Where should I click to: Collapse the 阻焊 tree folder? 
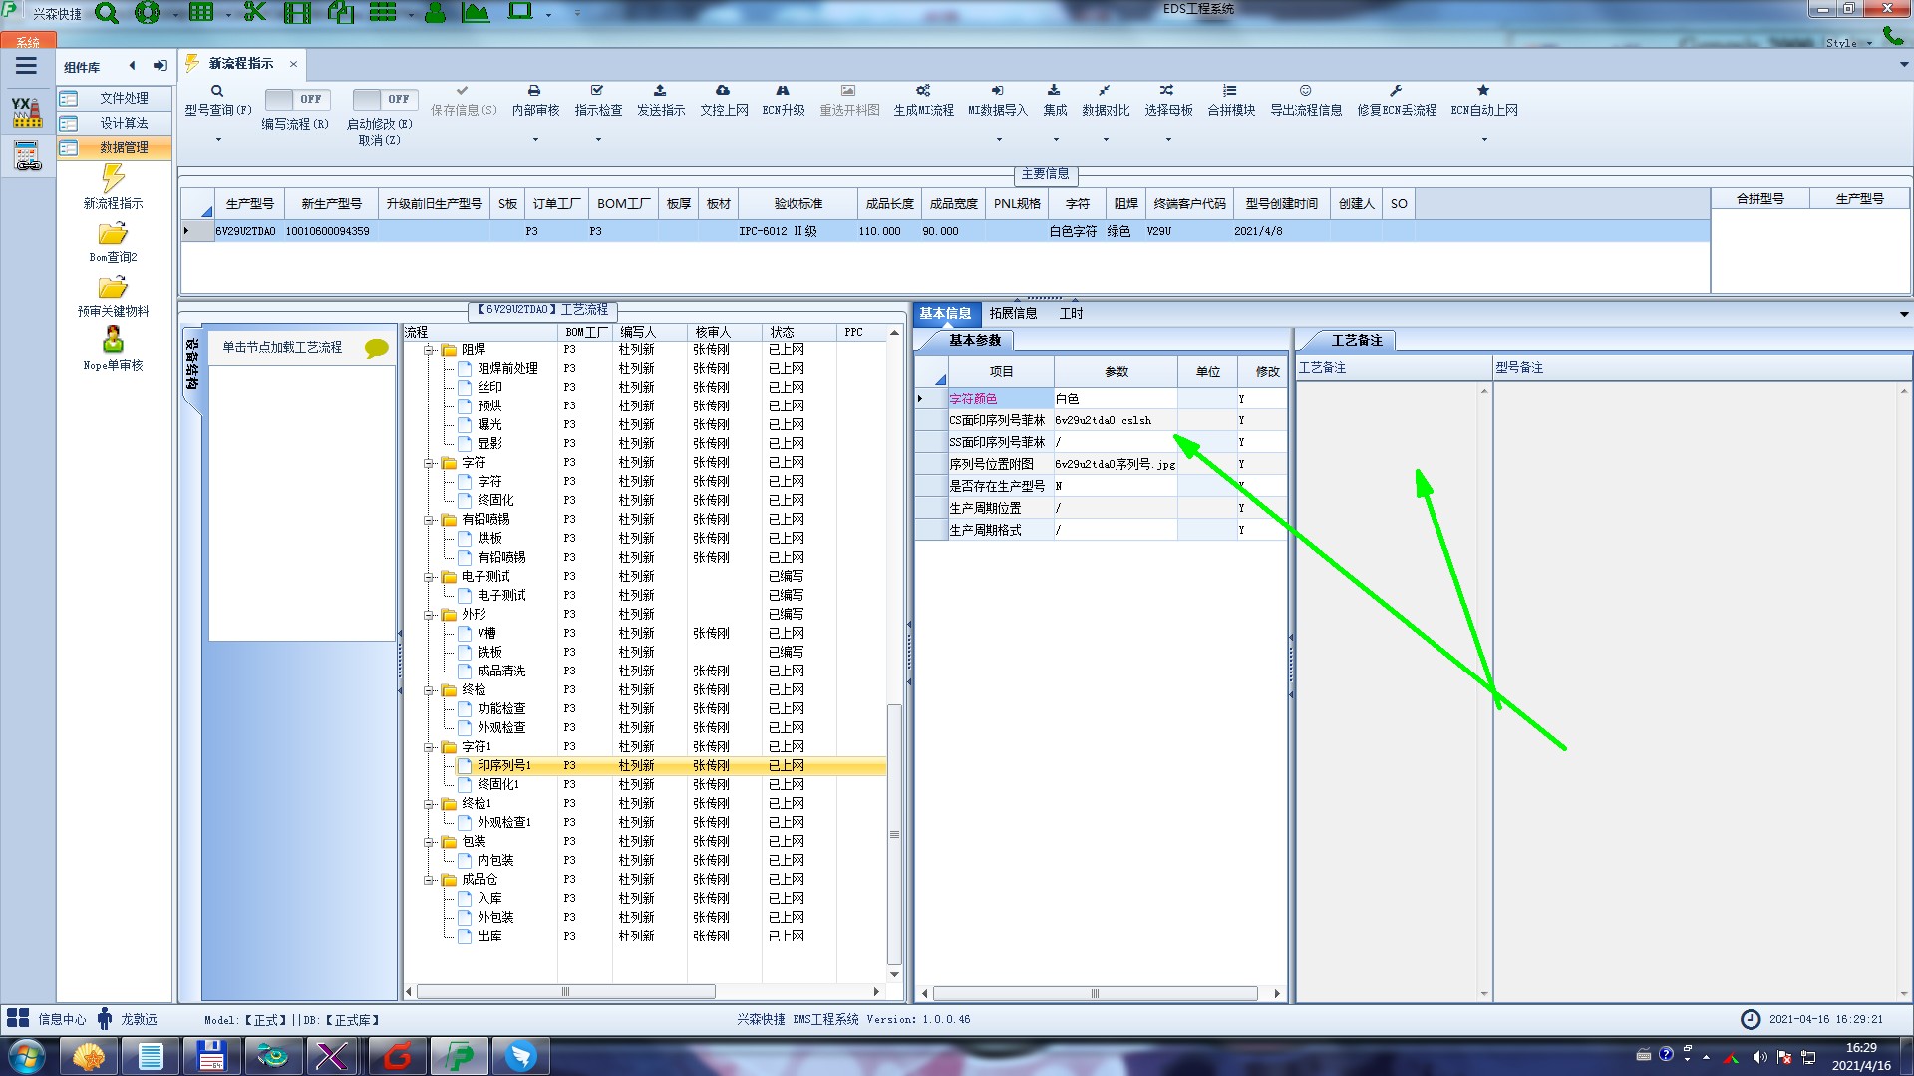pyautogui.click(x=429, y=350)
